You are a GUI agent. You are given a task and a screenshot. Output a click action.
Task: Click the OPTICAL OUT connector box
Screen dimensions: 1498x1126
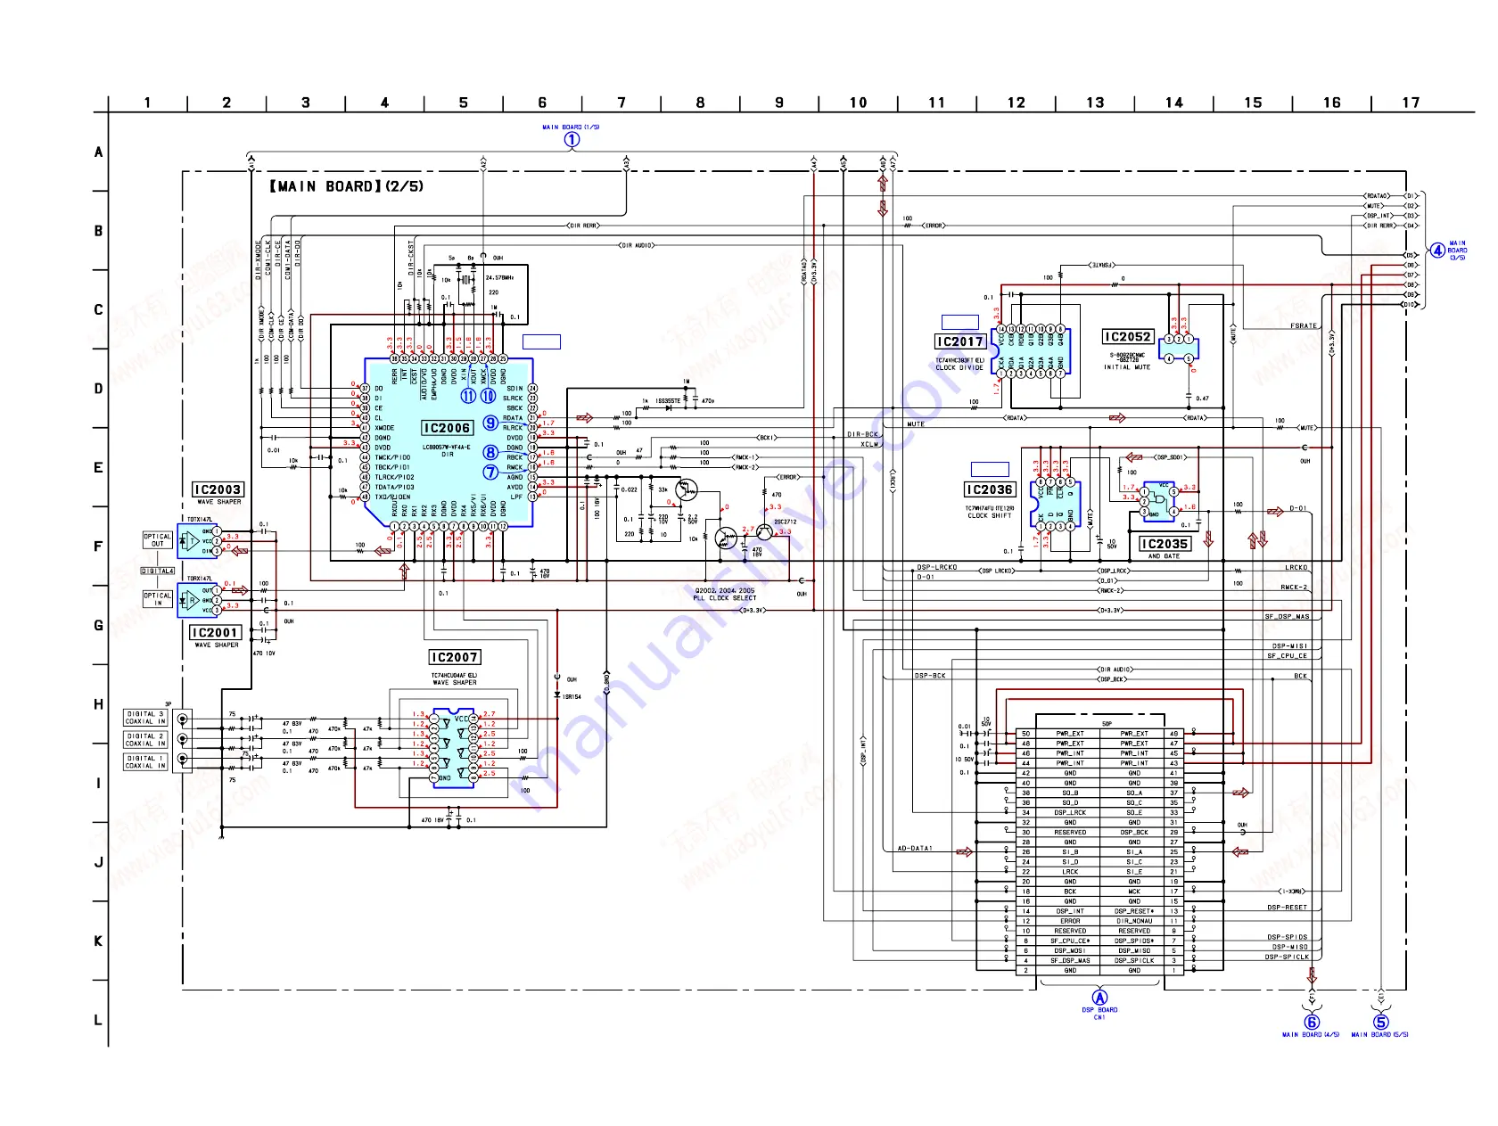pos(158,540)
